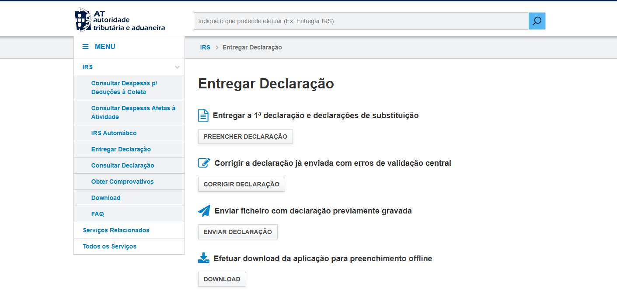Click the paper plane icon for enviar ficheiro
The height and width of the screenshot is (301, 617).
coord(203,210)
